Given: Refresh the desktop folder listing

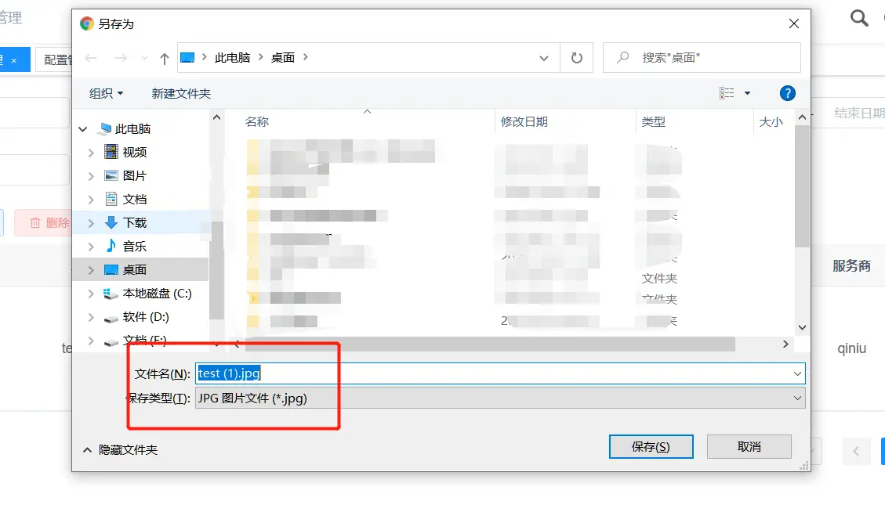Looking at the screenshot, I should click(x=576, y=57).
